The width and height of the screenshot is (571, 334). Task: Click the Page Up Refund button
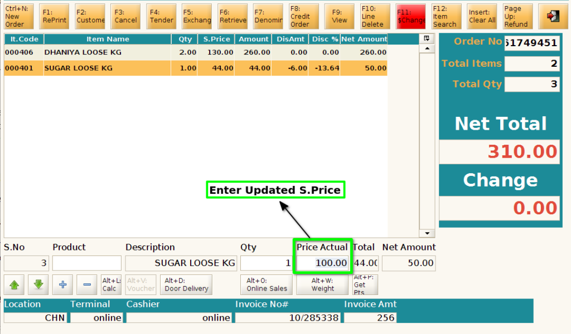(517, 16)
